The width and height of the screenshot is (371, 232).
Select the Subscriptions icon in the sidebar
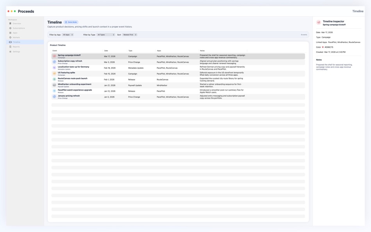(10, 28)
